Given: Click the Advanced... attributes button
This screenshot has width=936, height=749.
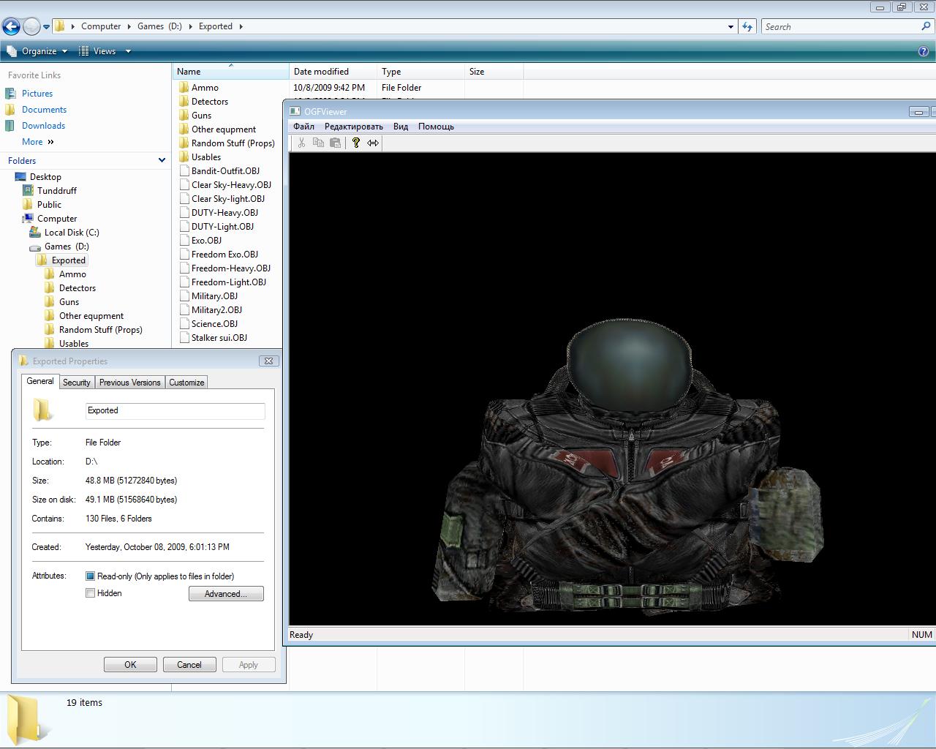Looking at the screenshot, I should (226, 594).
